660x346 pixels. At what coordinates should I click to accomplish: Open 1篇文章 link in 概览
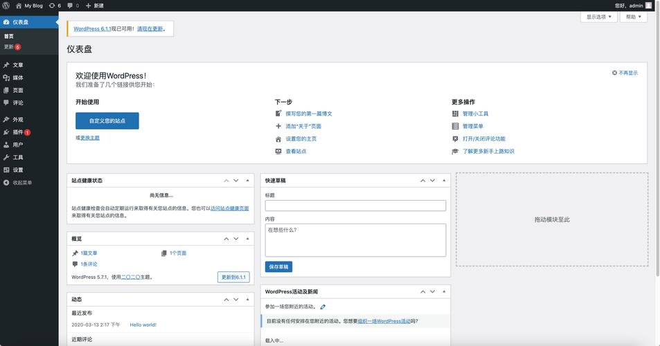[x=89, y=253]
